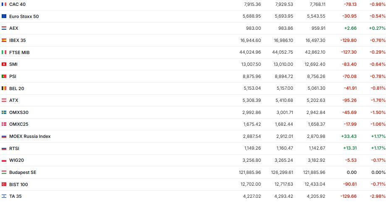Select the WIG20 index name
This screenshot has height=202, width=386.
click(16, 160)
